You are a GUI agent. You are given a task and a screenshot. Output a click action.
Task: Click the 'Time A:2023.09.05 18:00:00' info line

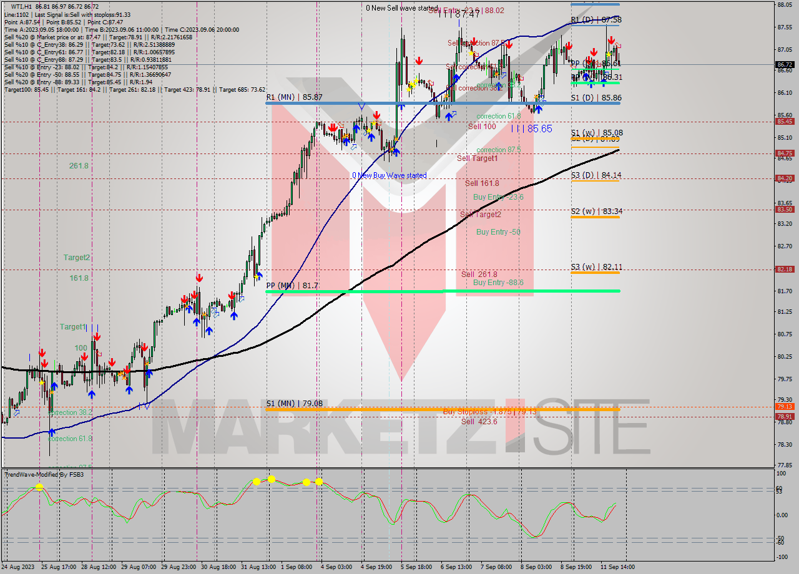tap(42, 29)
